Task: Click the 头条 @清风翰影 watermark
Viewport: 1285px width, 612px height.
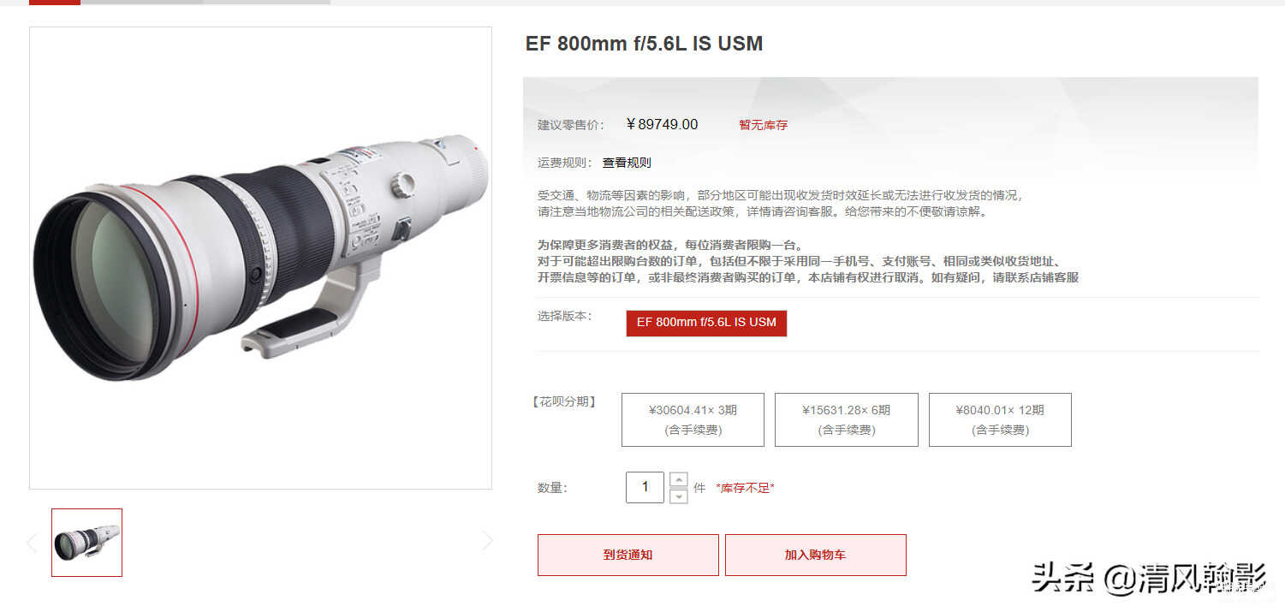Action: (1148, 578)
